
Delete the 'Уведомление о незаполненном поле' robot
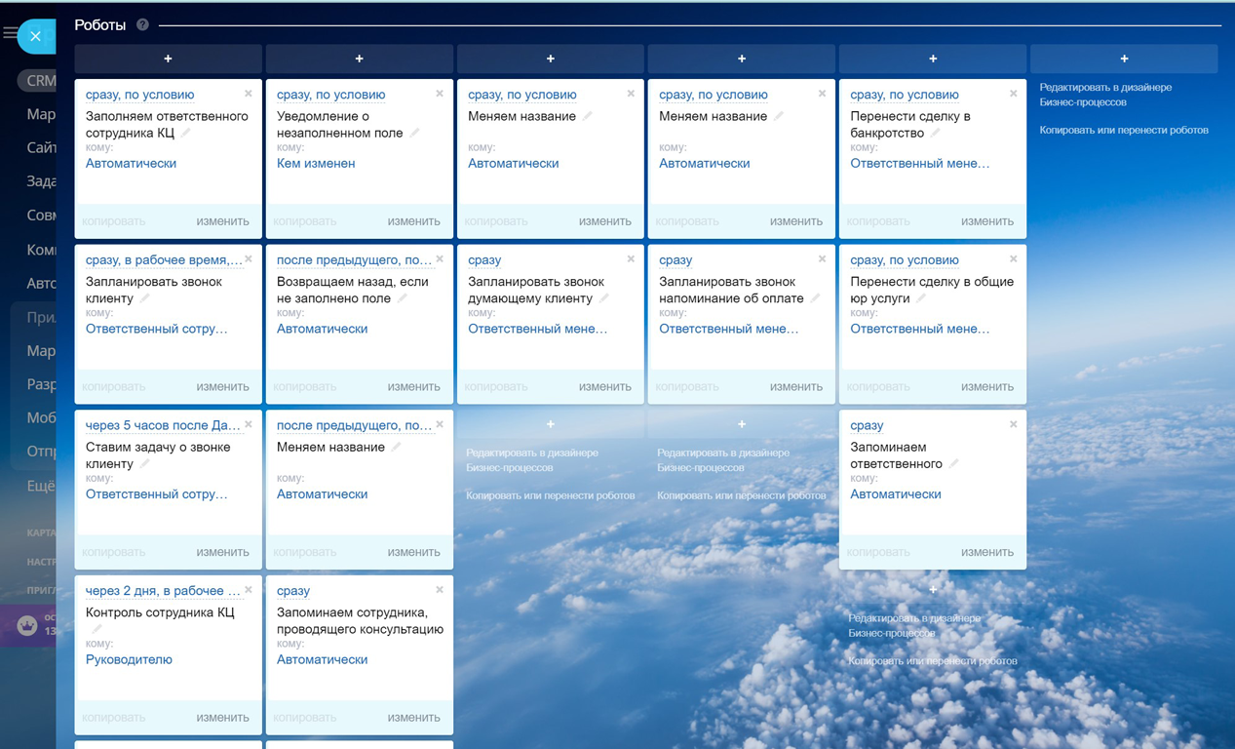pyautogui.click(x=439, y=94)
